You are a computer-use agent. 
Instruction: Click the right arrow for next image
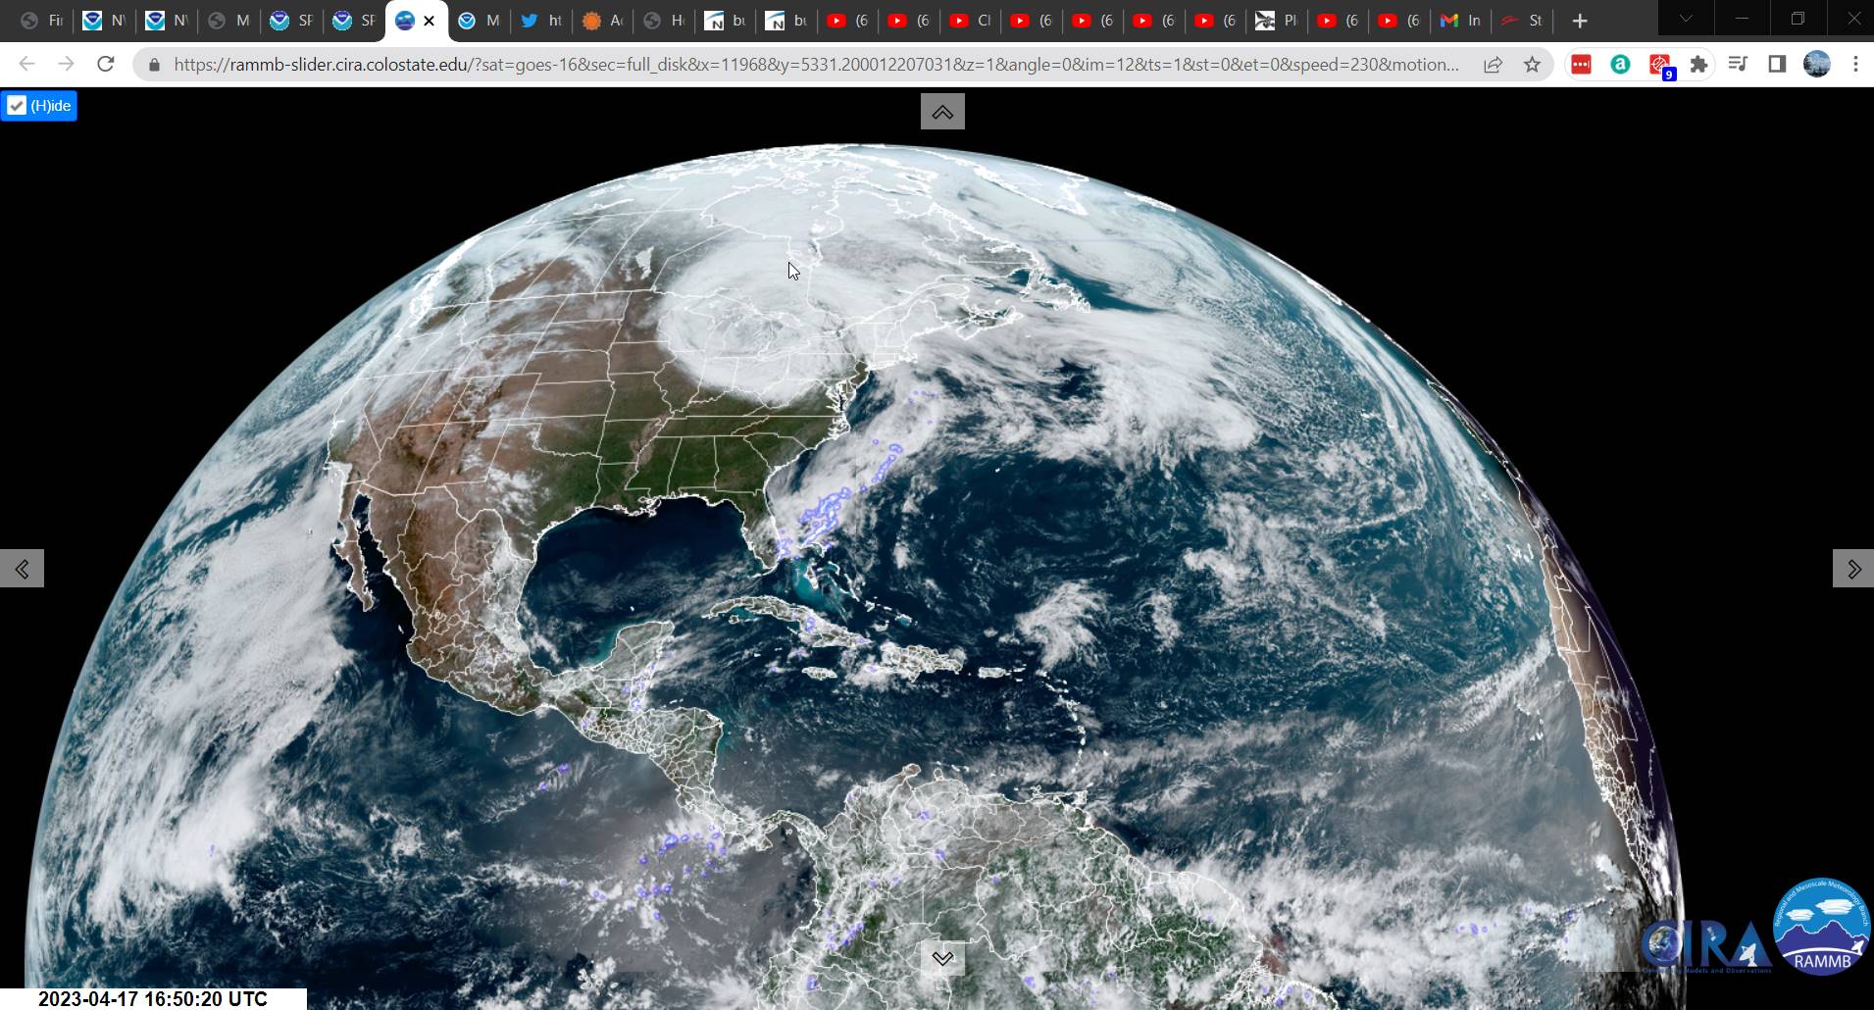tap(1852, 569)
